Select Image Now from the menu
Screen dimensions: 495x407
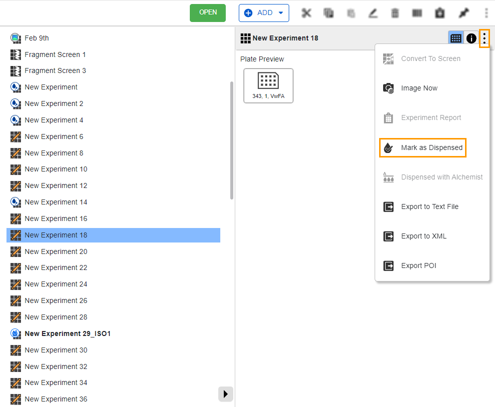pos(419,88)
